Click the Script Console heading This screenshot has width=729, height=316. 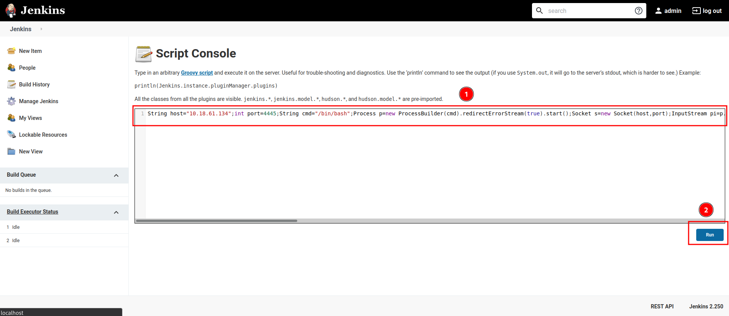(x=196, y=53)
